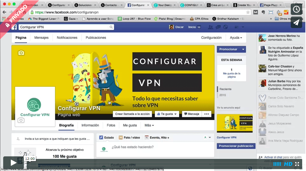
Task: Expand the Facebook account dropdown arrow
Action: [x=243, y=27]
